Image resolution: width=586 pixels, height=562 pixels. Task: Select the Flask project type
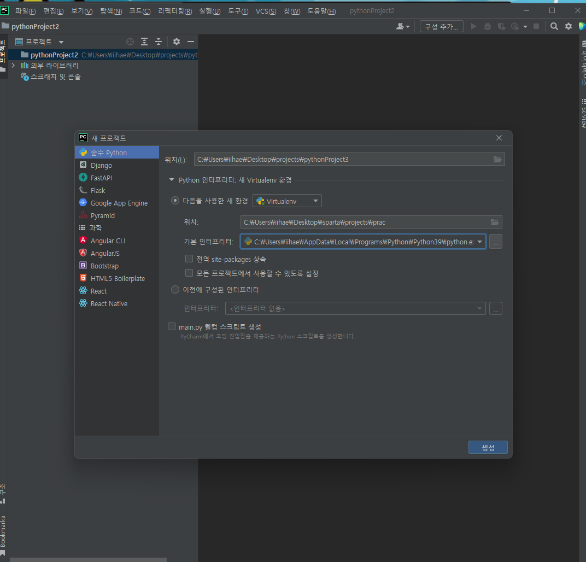[x=116, y=191]
